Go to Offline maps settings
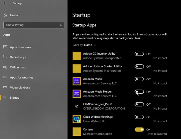This screenshot has width=181, height=139. (x=18, y=67)
